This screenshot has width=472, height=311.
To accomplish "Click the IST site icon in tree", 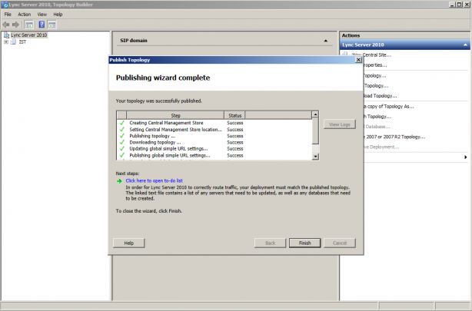I will click(14, 41).
